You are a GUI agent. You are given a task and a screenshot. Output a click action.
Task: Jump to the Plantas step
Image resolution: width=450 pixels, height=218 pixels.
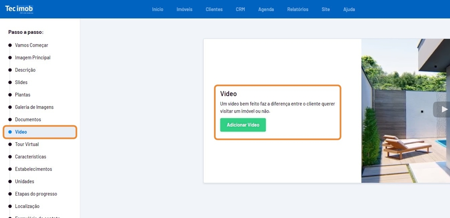22,95
